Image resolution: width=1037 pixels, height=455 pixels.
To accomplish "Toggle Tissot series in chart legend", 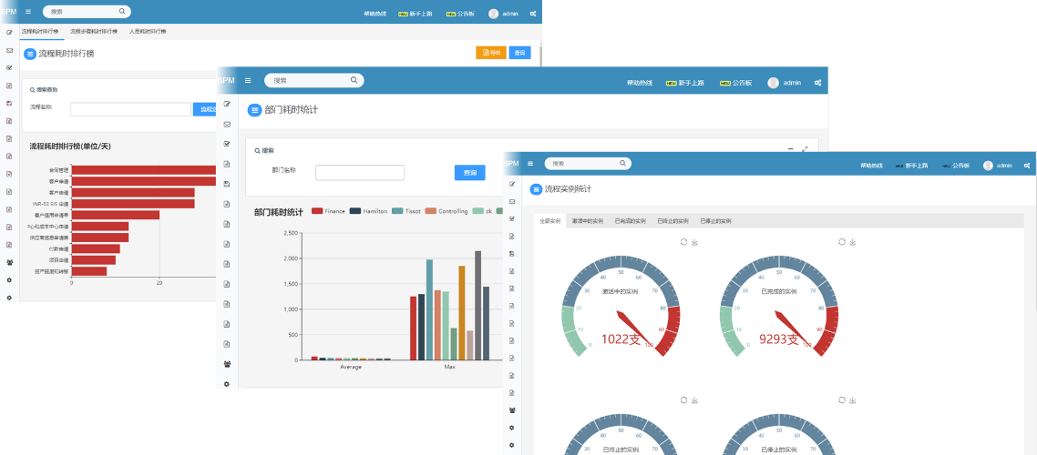I will (x=406, y=211).
